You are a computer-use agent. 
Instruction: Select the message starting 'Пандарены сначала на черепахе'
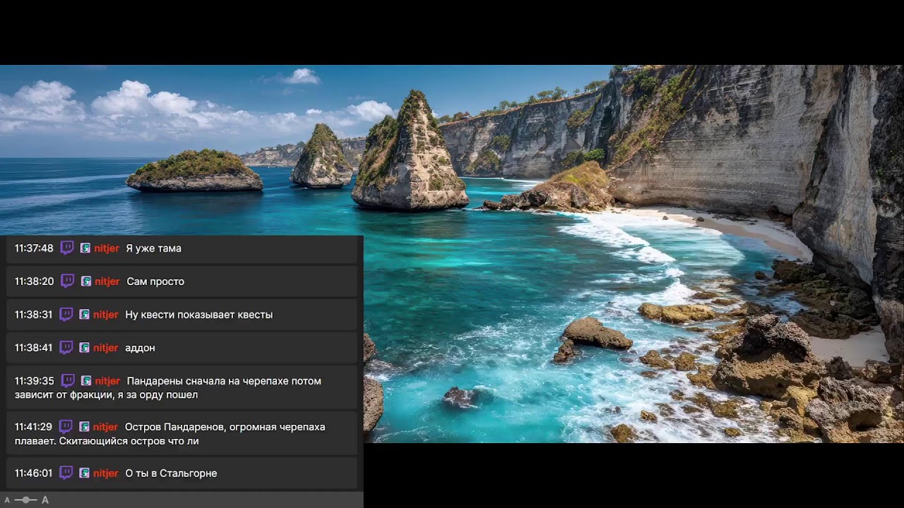tap(168, 388)
